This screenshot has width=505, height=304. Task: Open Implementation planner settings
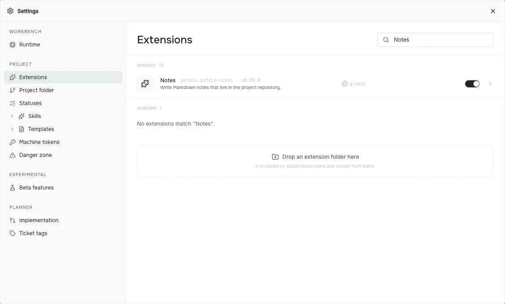63,220
